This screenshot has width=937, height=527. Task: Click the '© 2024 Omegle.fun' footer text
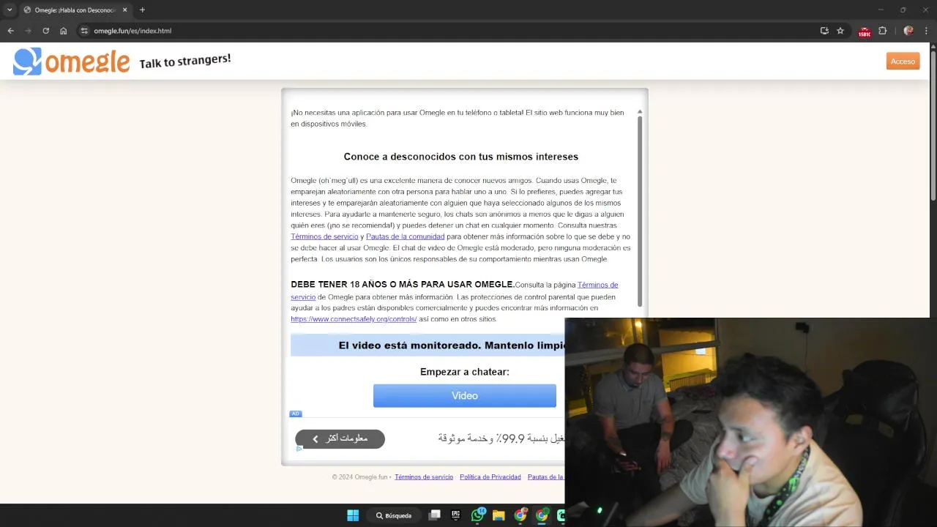[361, 476]
